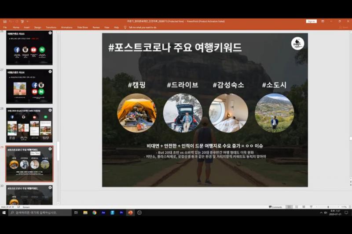Click the #캠핑 heading text
Screen dimensions: 352x234
tap(137, 85)
